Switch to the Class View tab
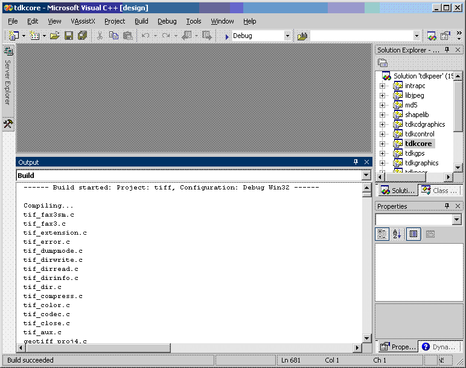The height and width of the screenshot is (368, 466). coord(439,191)
